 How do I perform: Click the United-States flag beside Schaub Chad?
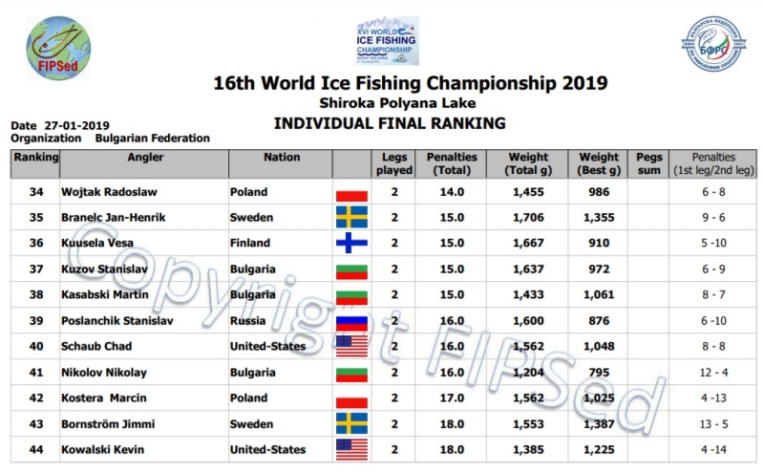351,347
